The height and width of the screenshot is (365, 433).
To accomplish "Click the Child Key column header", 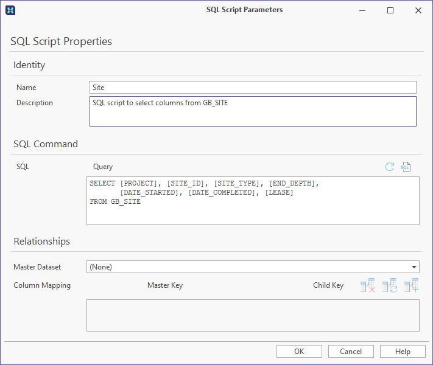I will [x=328, y=285].
